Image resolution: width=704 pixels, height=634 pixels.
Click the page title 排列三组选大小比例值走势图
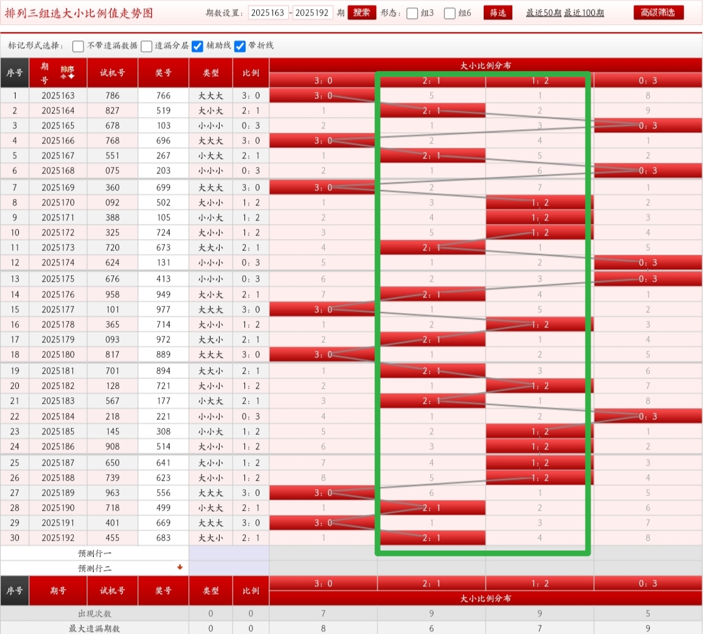[x=79, y=13]
